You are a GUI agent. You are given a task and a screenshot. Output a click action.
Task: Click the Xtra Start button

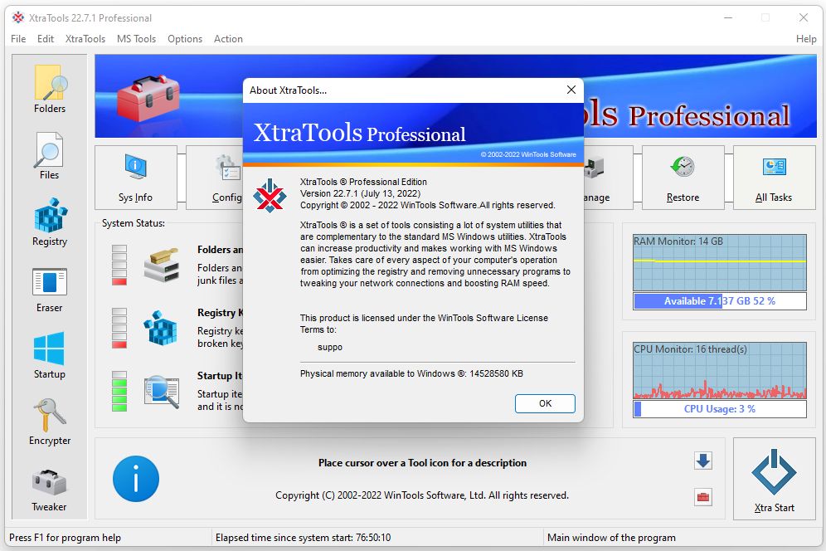pos(774,479)
